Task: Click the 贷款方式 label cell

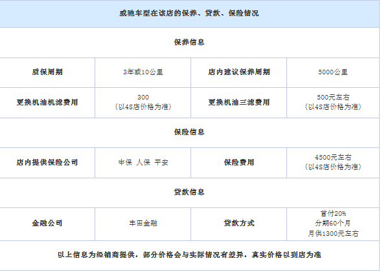Action: (x=239, y=223)
